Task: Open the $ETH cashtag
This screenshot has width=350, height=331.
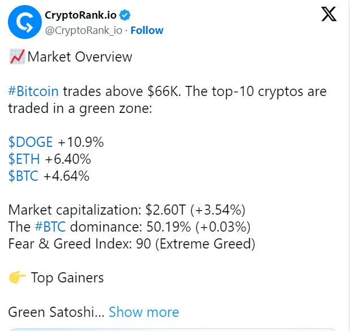Action: (x=24, y=159)
